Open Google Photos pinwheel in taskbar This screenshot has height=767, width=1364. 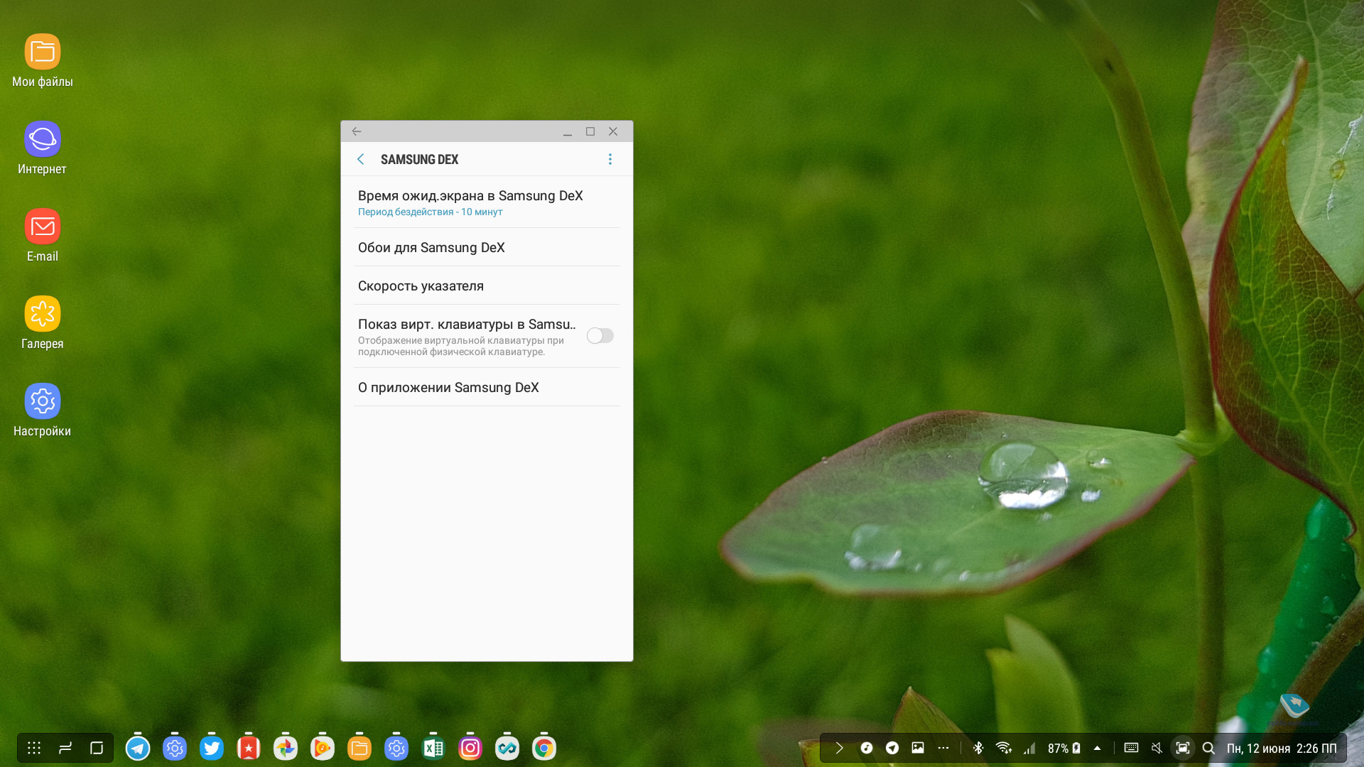[x=286, y=748]
